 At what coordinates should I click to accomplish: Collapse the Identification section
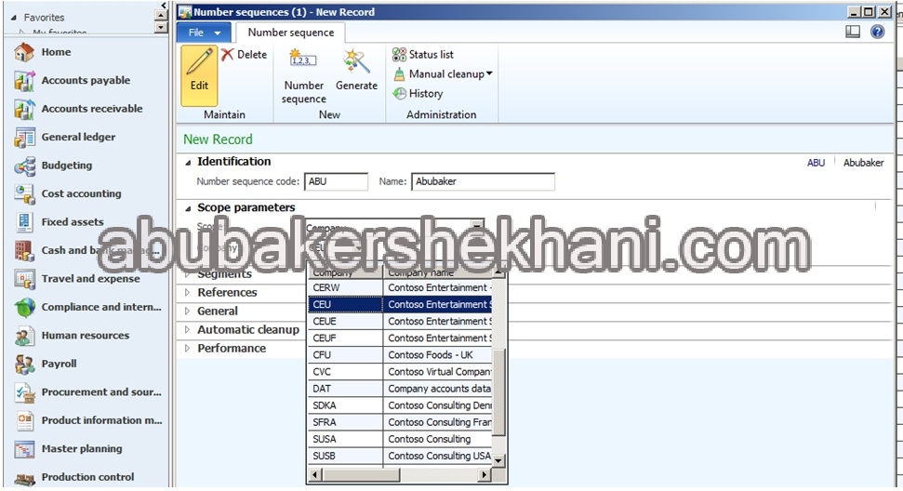tap(189, 162)
